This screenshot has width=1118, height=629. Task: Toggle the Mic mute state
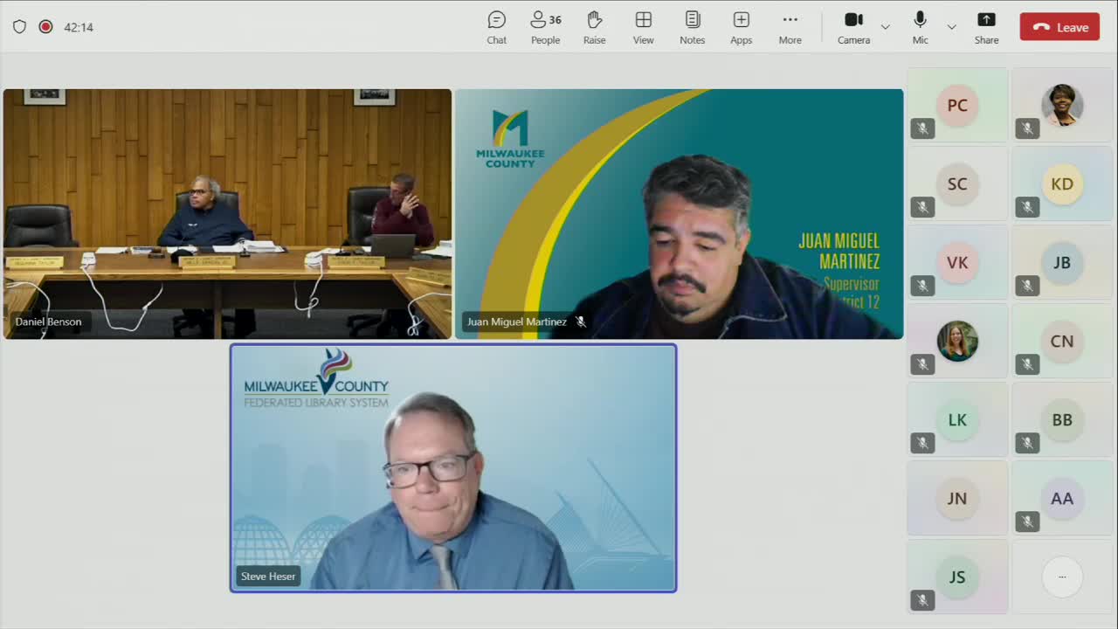[921, 27]
